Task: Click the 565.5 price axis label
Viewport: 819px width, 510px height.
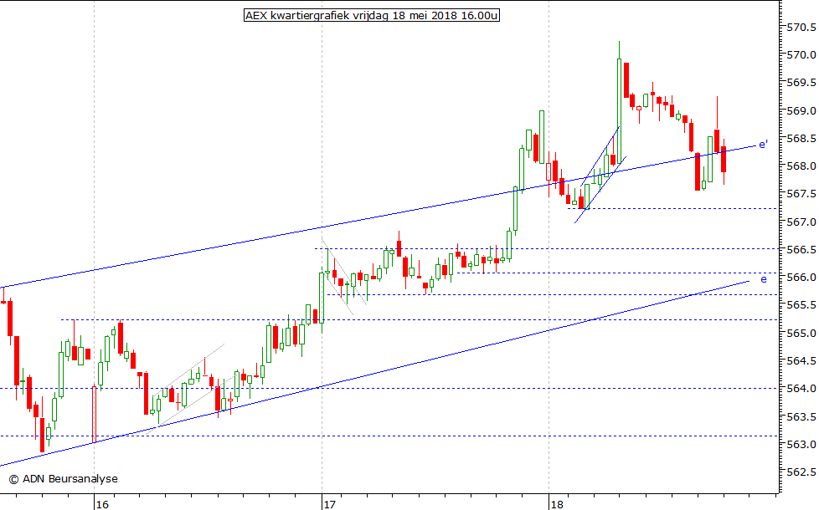Action: coord(801,305)
